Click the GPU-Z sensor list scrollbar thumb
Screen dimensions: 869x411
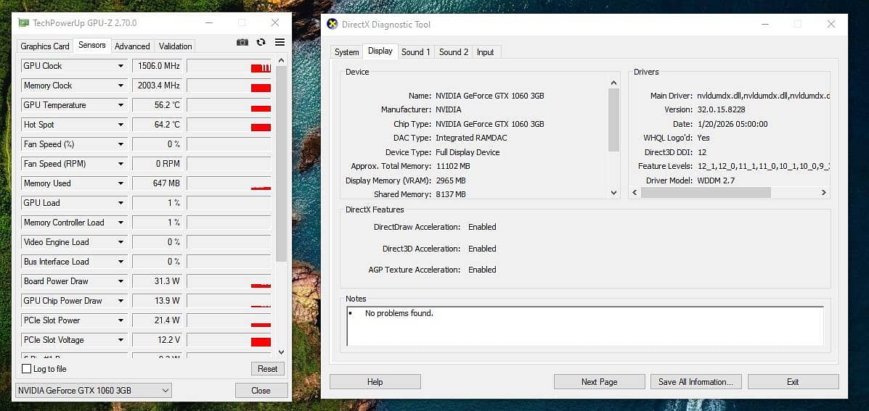coord(281,164)
